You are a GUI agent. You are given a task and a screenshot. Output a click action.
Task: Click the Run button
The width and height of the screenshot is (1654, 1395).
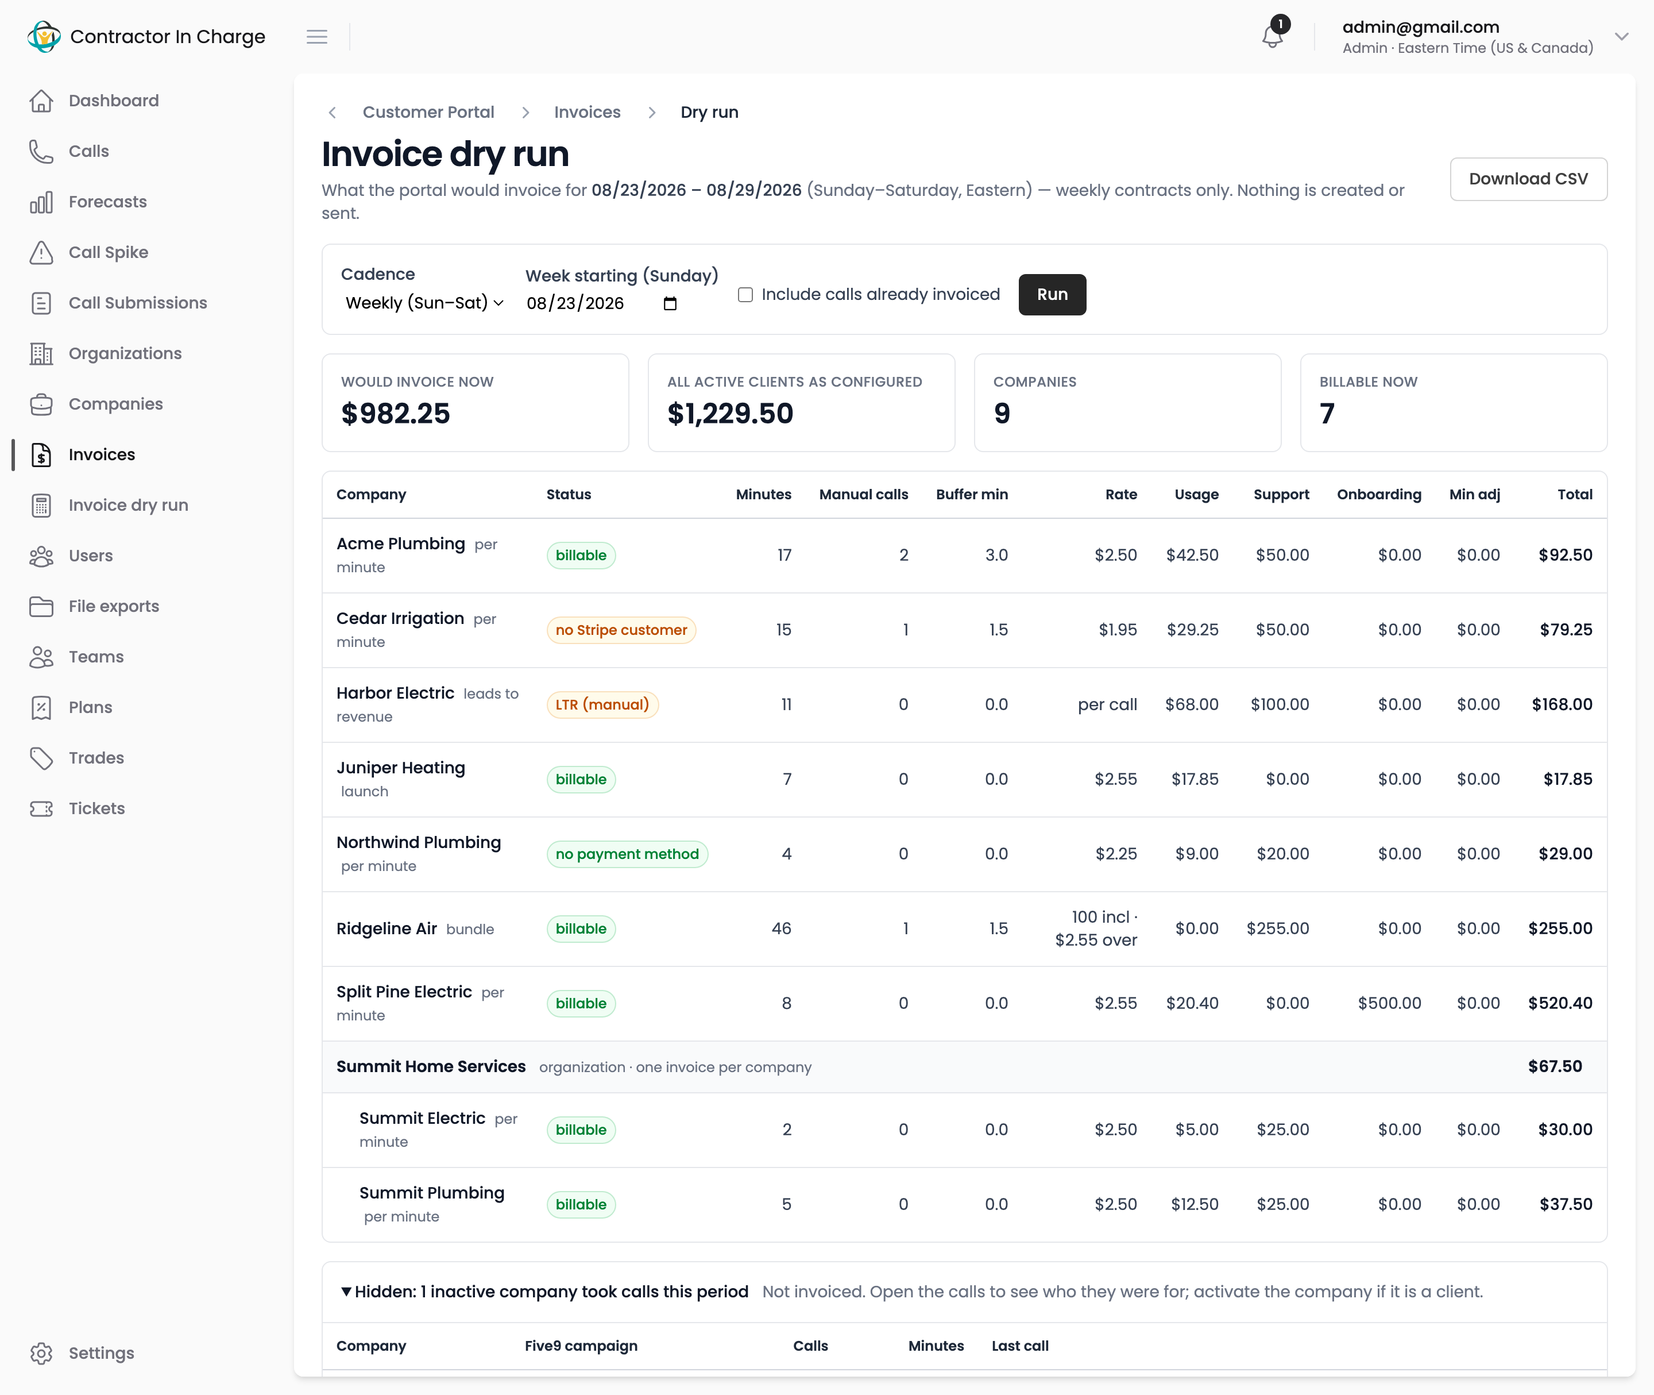click(x=1052, y=294)
